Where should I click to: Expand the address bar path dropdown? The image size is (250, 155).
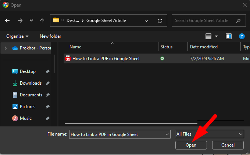click(147, 21)
